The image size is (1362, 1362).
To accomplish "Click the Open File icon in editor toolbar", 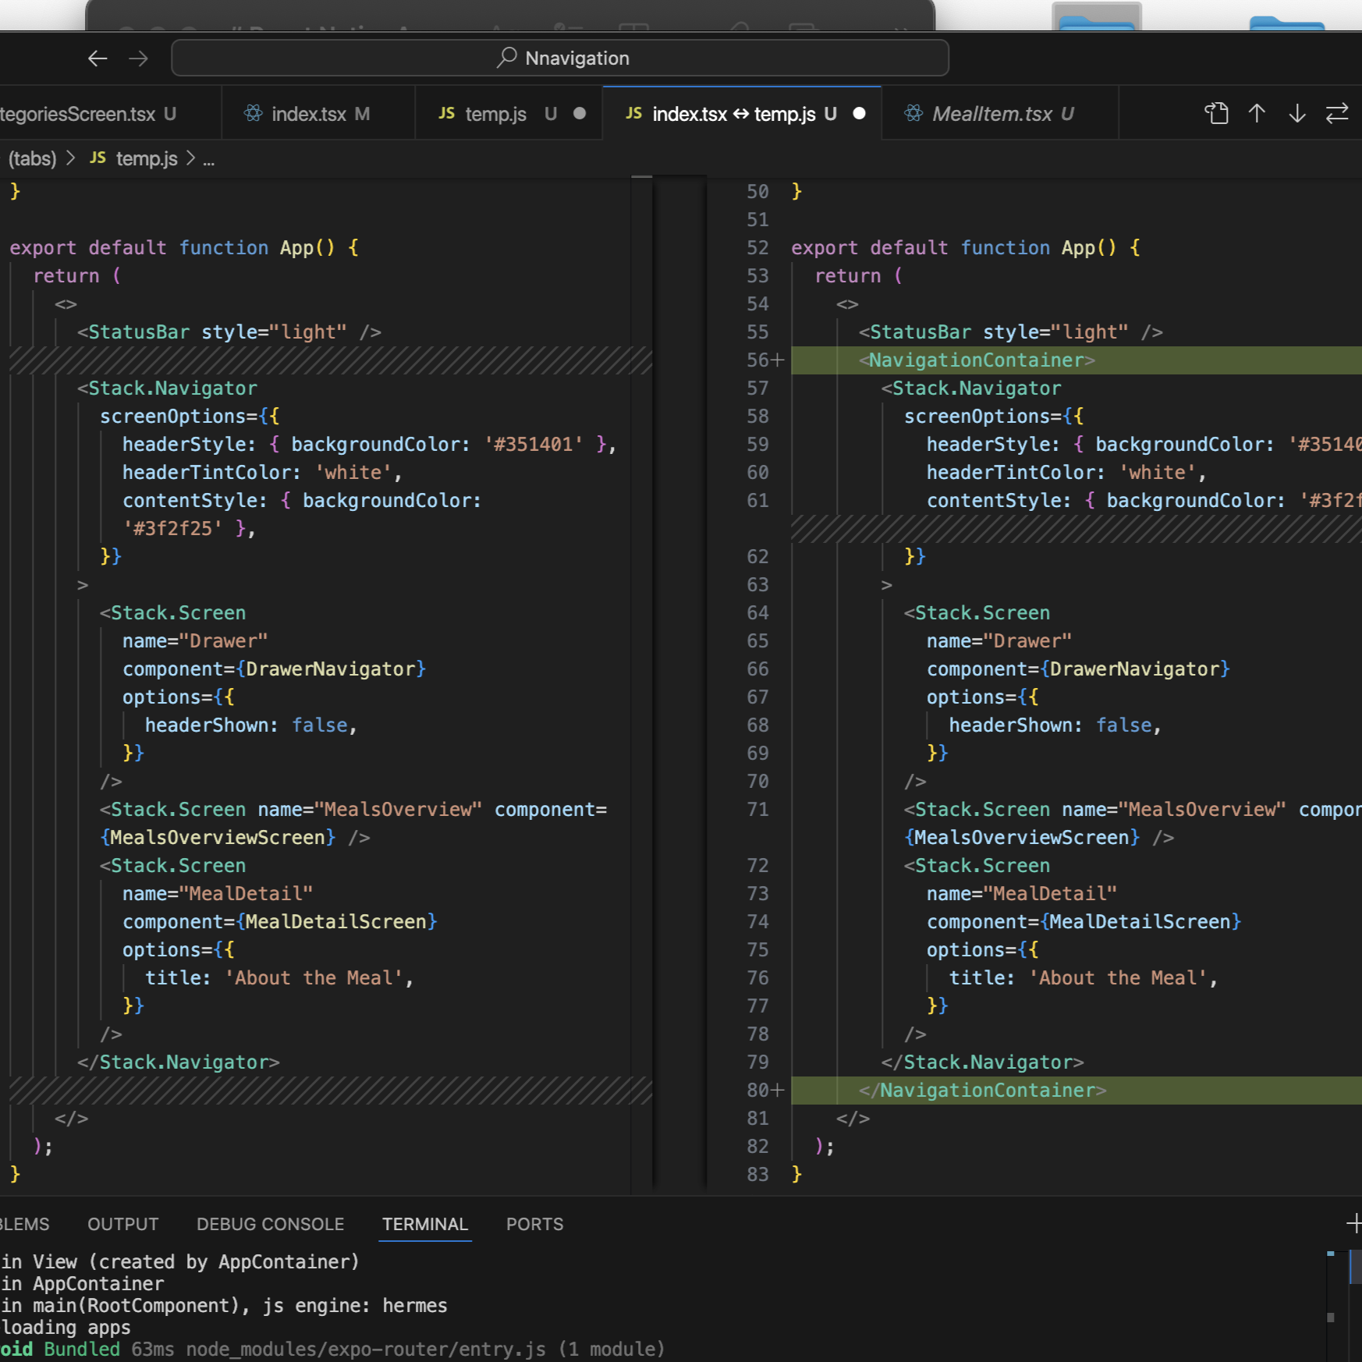I will [1216, 114].
